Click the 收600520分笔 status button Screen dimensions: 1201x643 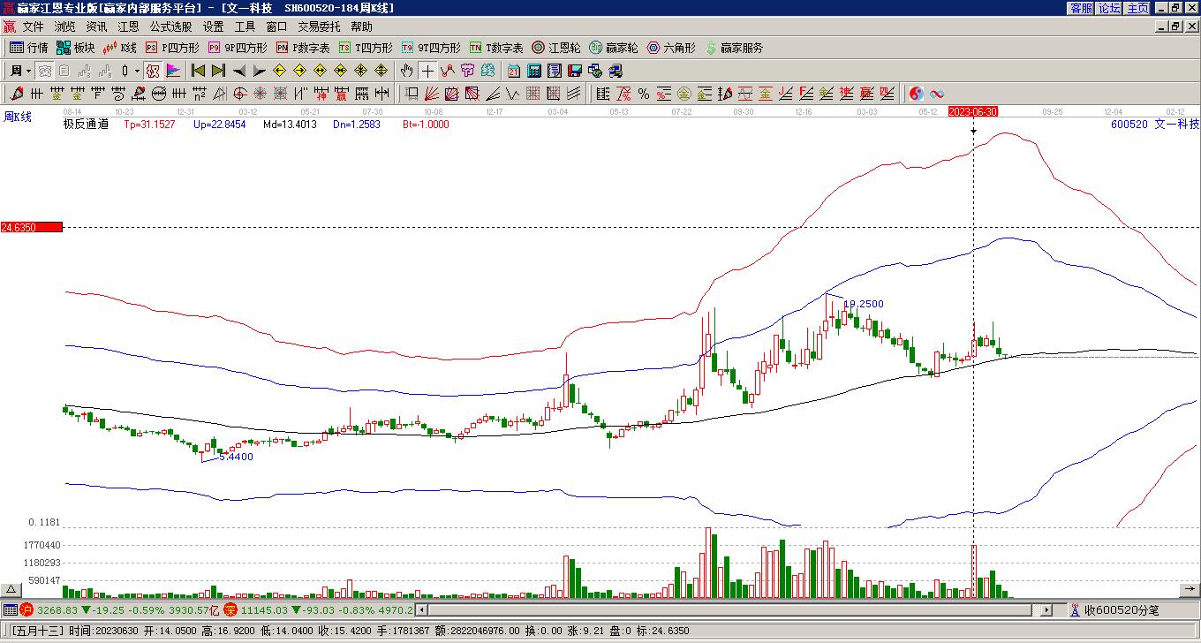[x=1114, y=610]
